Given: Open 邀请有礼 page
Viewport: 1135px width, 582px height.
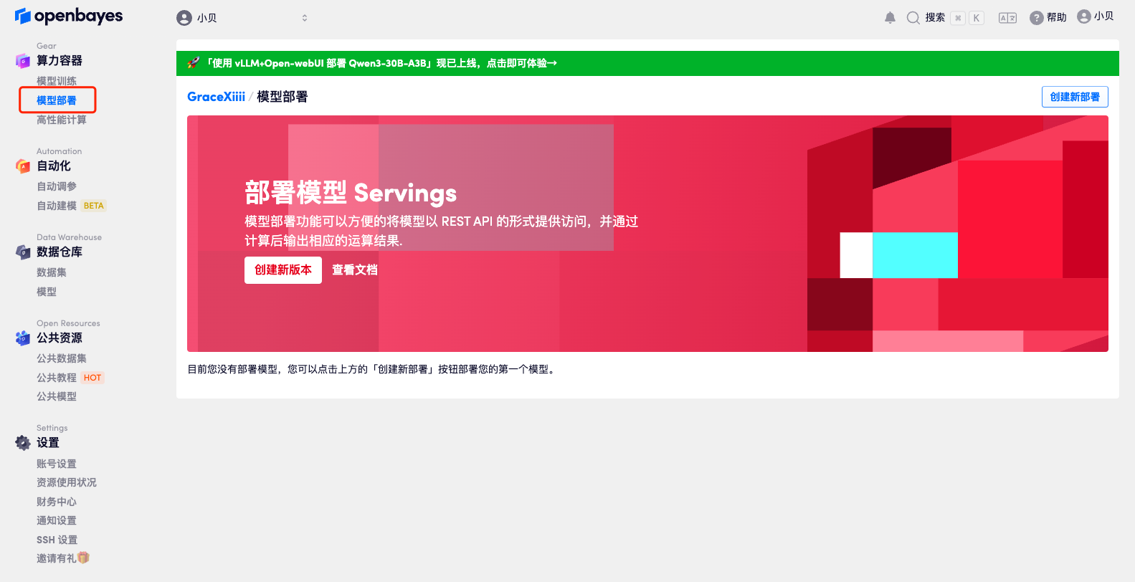Looking at the screenshot, I should coord(57,558).
